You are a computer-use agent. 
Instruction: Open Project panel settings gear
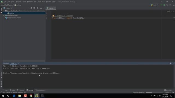41,8
